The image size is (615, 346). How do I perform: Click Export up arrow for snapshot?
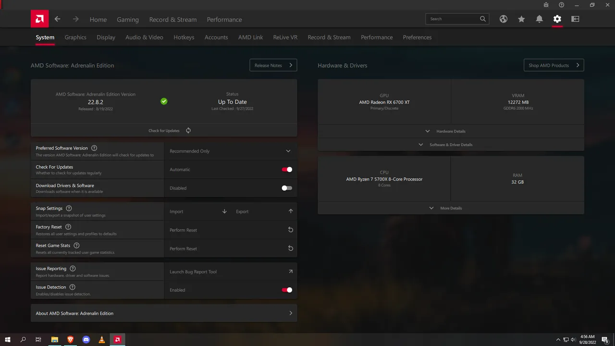[x=291, y=211]
